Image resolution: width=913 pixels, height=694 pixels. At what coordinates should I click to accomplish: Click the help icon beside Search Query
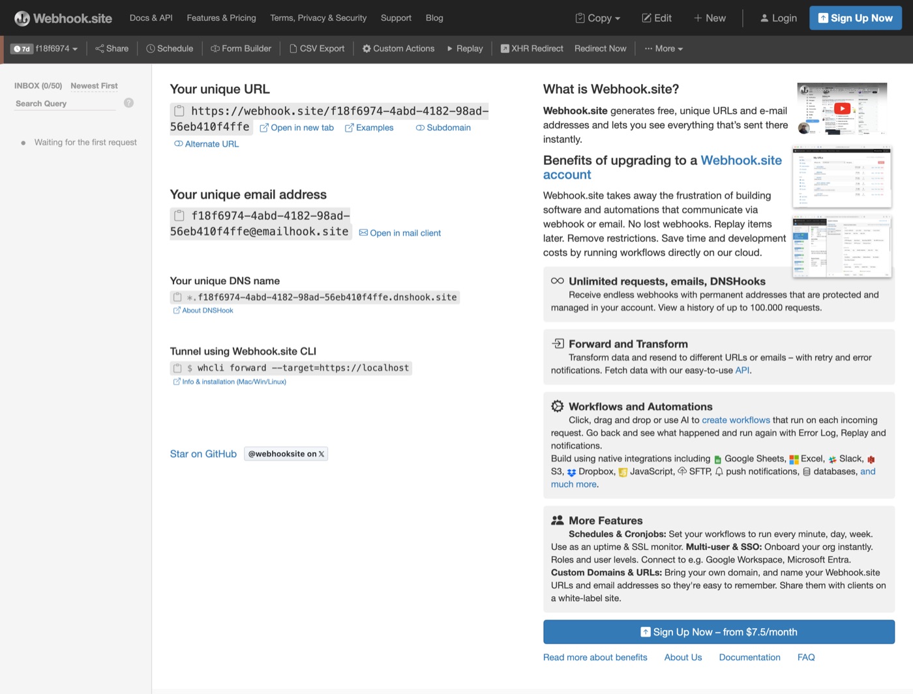(x=128, y=103)
